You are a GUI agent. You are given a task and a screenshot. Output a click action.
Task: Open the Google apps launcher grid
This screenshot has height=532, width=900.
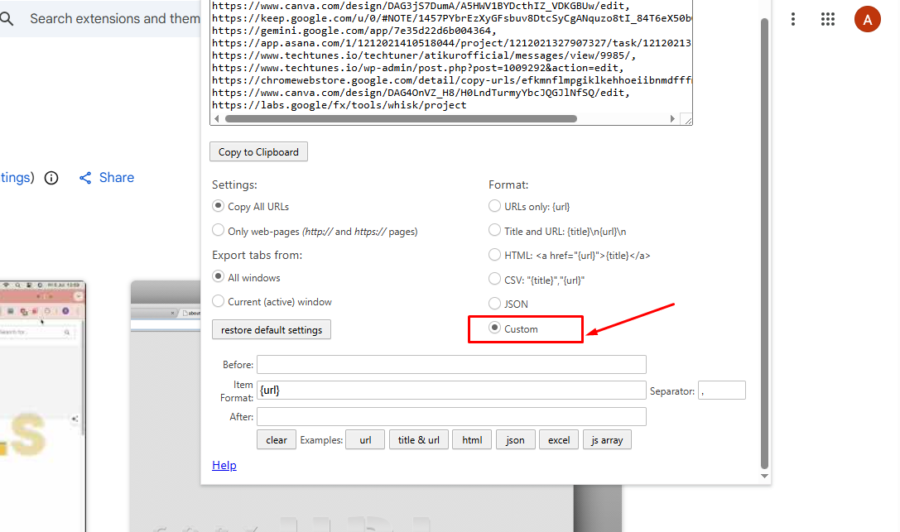827,18
